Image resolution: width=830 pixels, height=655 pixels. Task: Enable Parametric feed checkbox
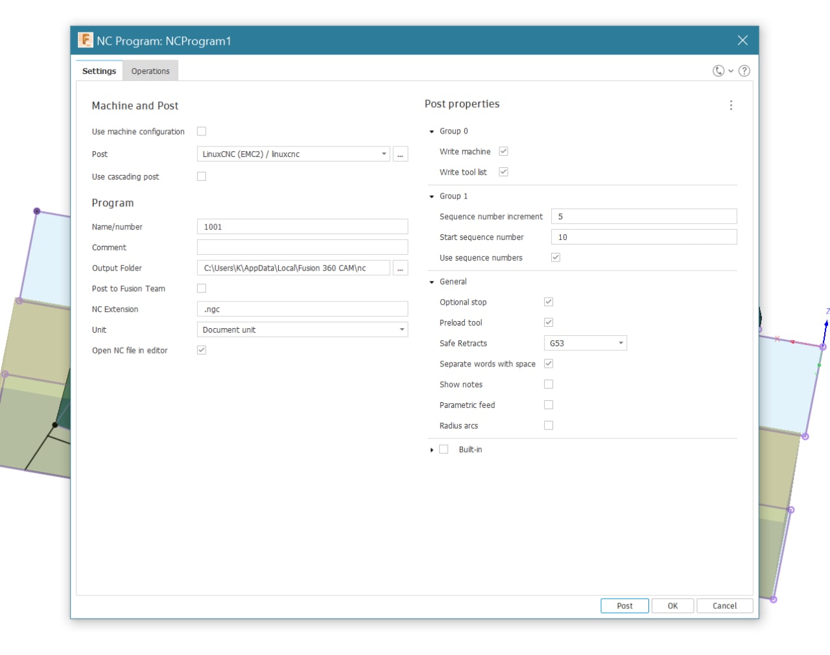tap(549, 405)
